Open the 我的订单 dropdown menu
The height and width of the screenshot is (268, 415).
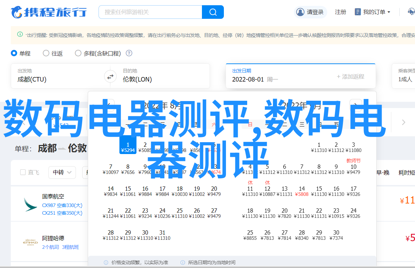[x=373, y=12]
